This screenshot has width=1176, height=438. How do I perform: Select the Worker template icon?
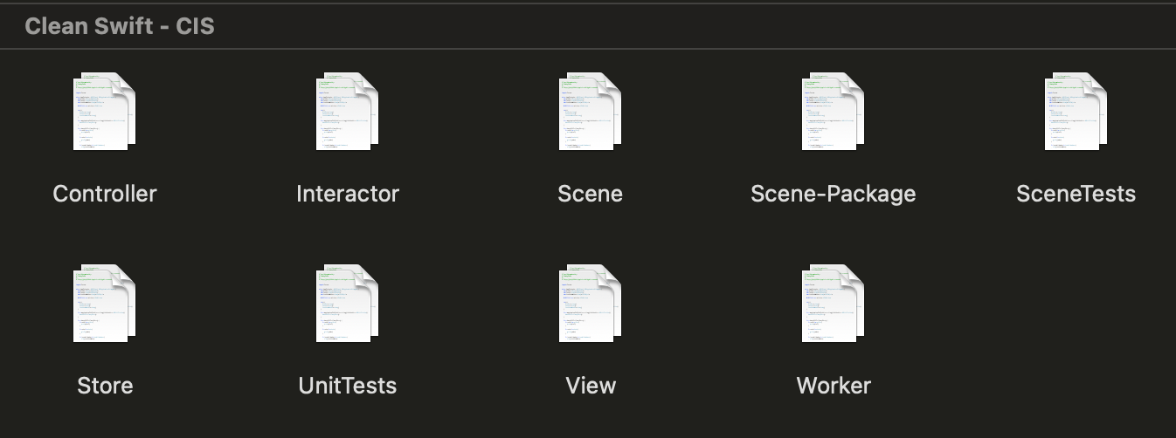[x=834, y=304]
